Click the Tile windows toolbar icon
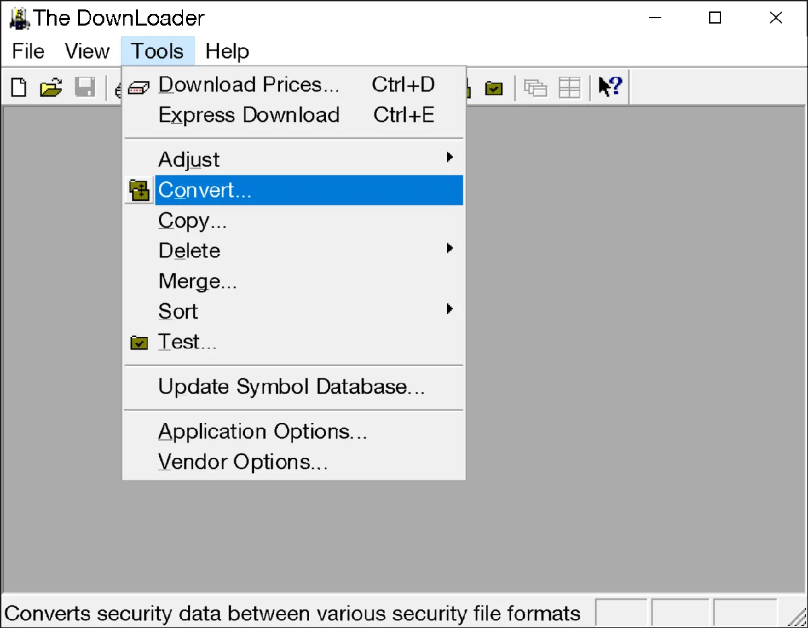 (x=570, y=88)
